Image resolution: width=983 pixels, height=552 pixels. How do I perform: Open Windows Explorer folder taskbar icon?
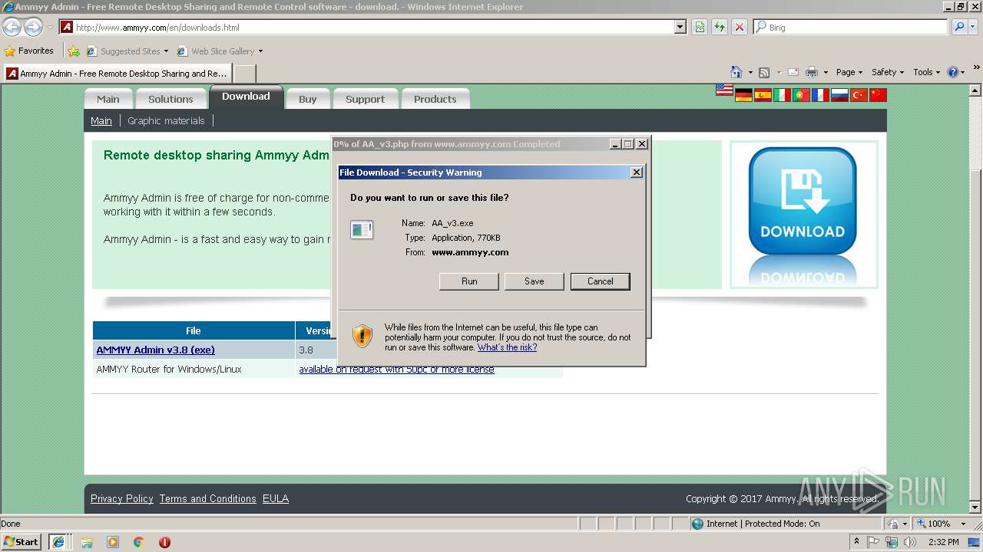pyautogui.click(x=87, y=542)
